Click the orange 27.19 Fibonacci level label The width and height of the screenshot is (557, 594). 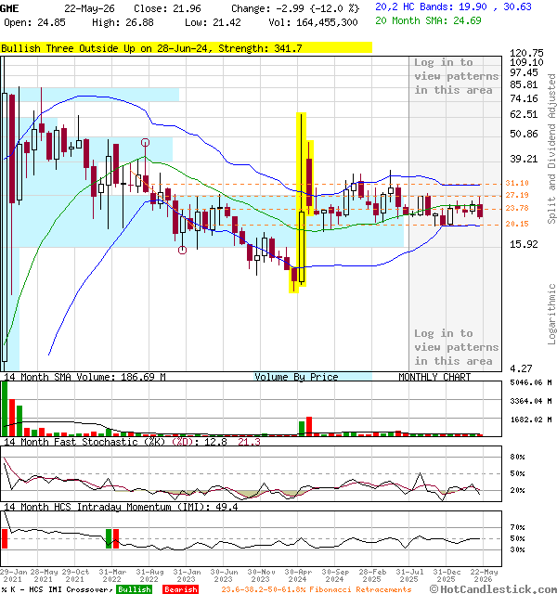[517, 195]
